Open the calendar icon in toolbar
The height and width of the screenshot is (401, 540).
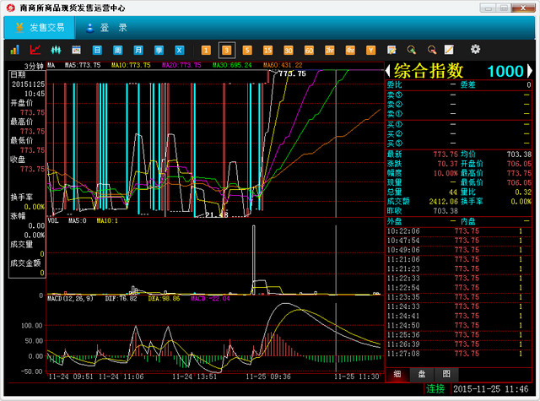[76, 50]
